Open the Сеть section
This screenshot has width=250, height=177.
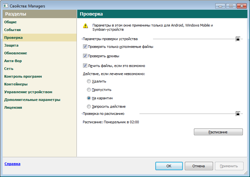point(40,69)
